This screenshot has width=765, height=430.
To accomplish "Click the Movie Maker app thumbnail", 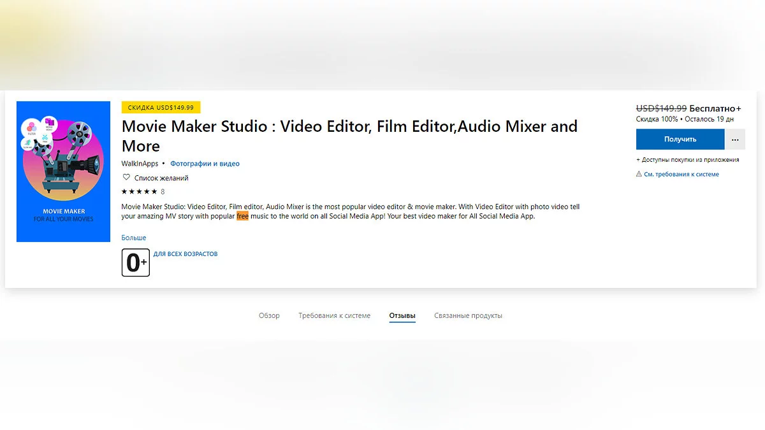I will point(64,171).
